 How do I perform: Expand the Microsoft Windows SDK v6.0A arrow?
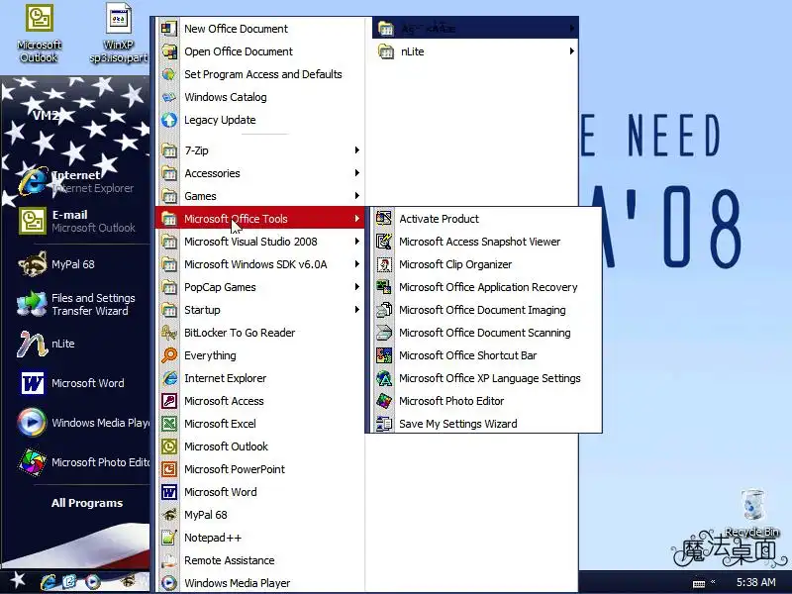(356, 264)
